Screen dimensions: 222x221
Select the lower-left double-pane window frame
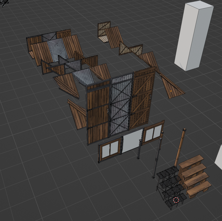(x=110, y=150)
